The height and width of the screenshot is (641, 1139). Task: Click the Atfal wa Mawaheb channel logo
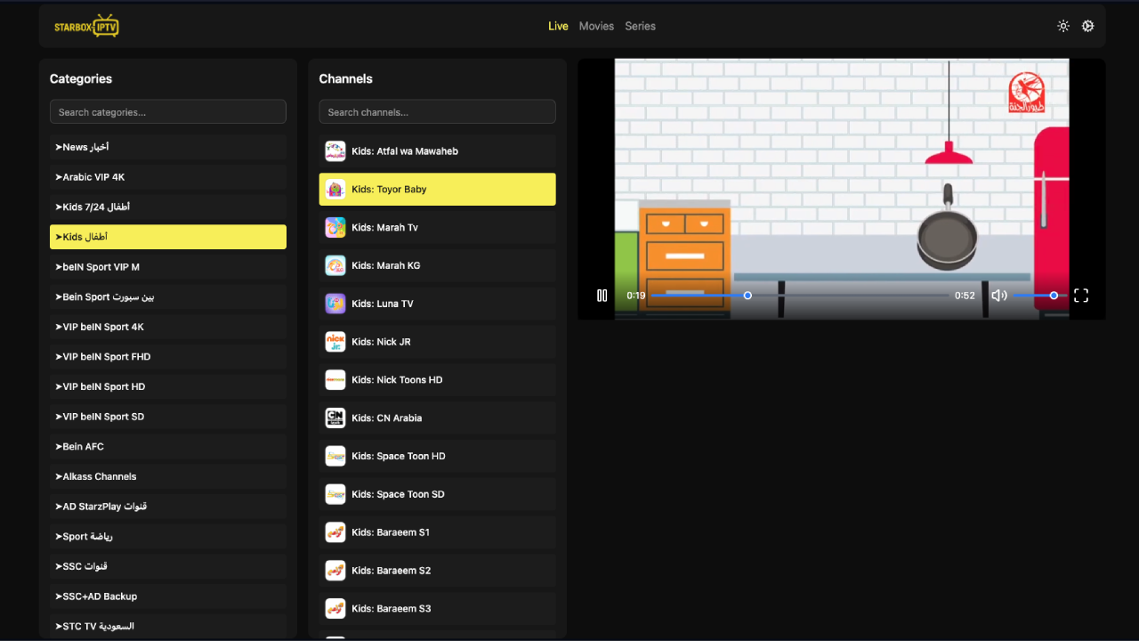(x=335, y=151)
